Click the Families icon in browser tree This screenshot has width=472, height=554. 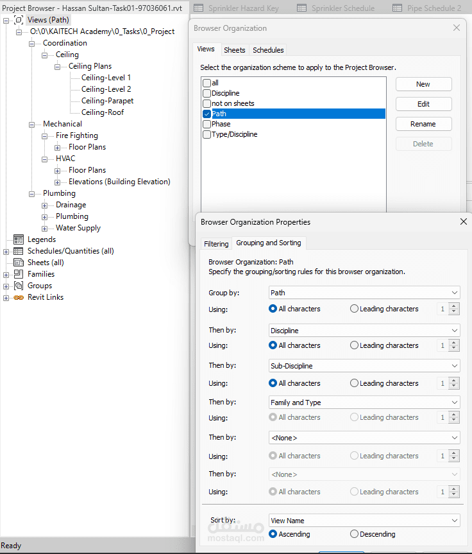(19, 274)
